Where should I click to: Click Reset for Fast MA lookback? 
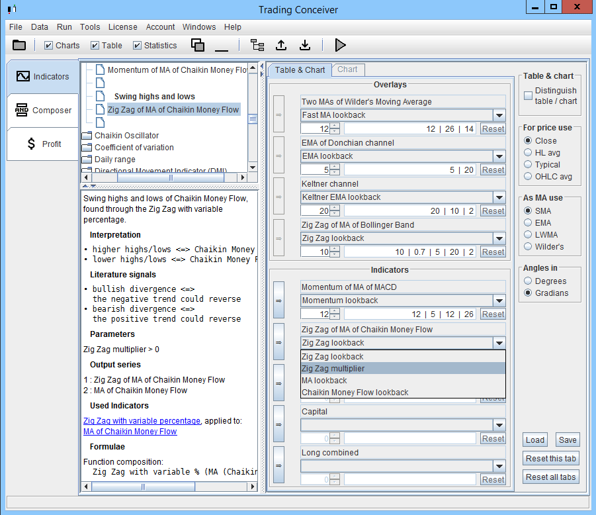(x=493, y=129)
